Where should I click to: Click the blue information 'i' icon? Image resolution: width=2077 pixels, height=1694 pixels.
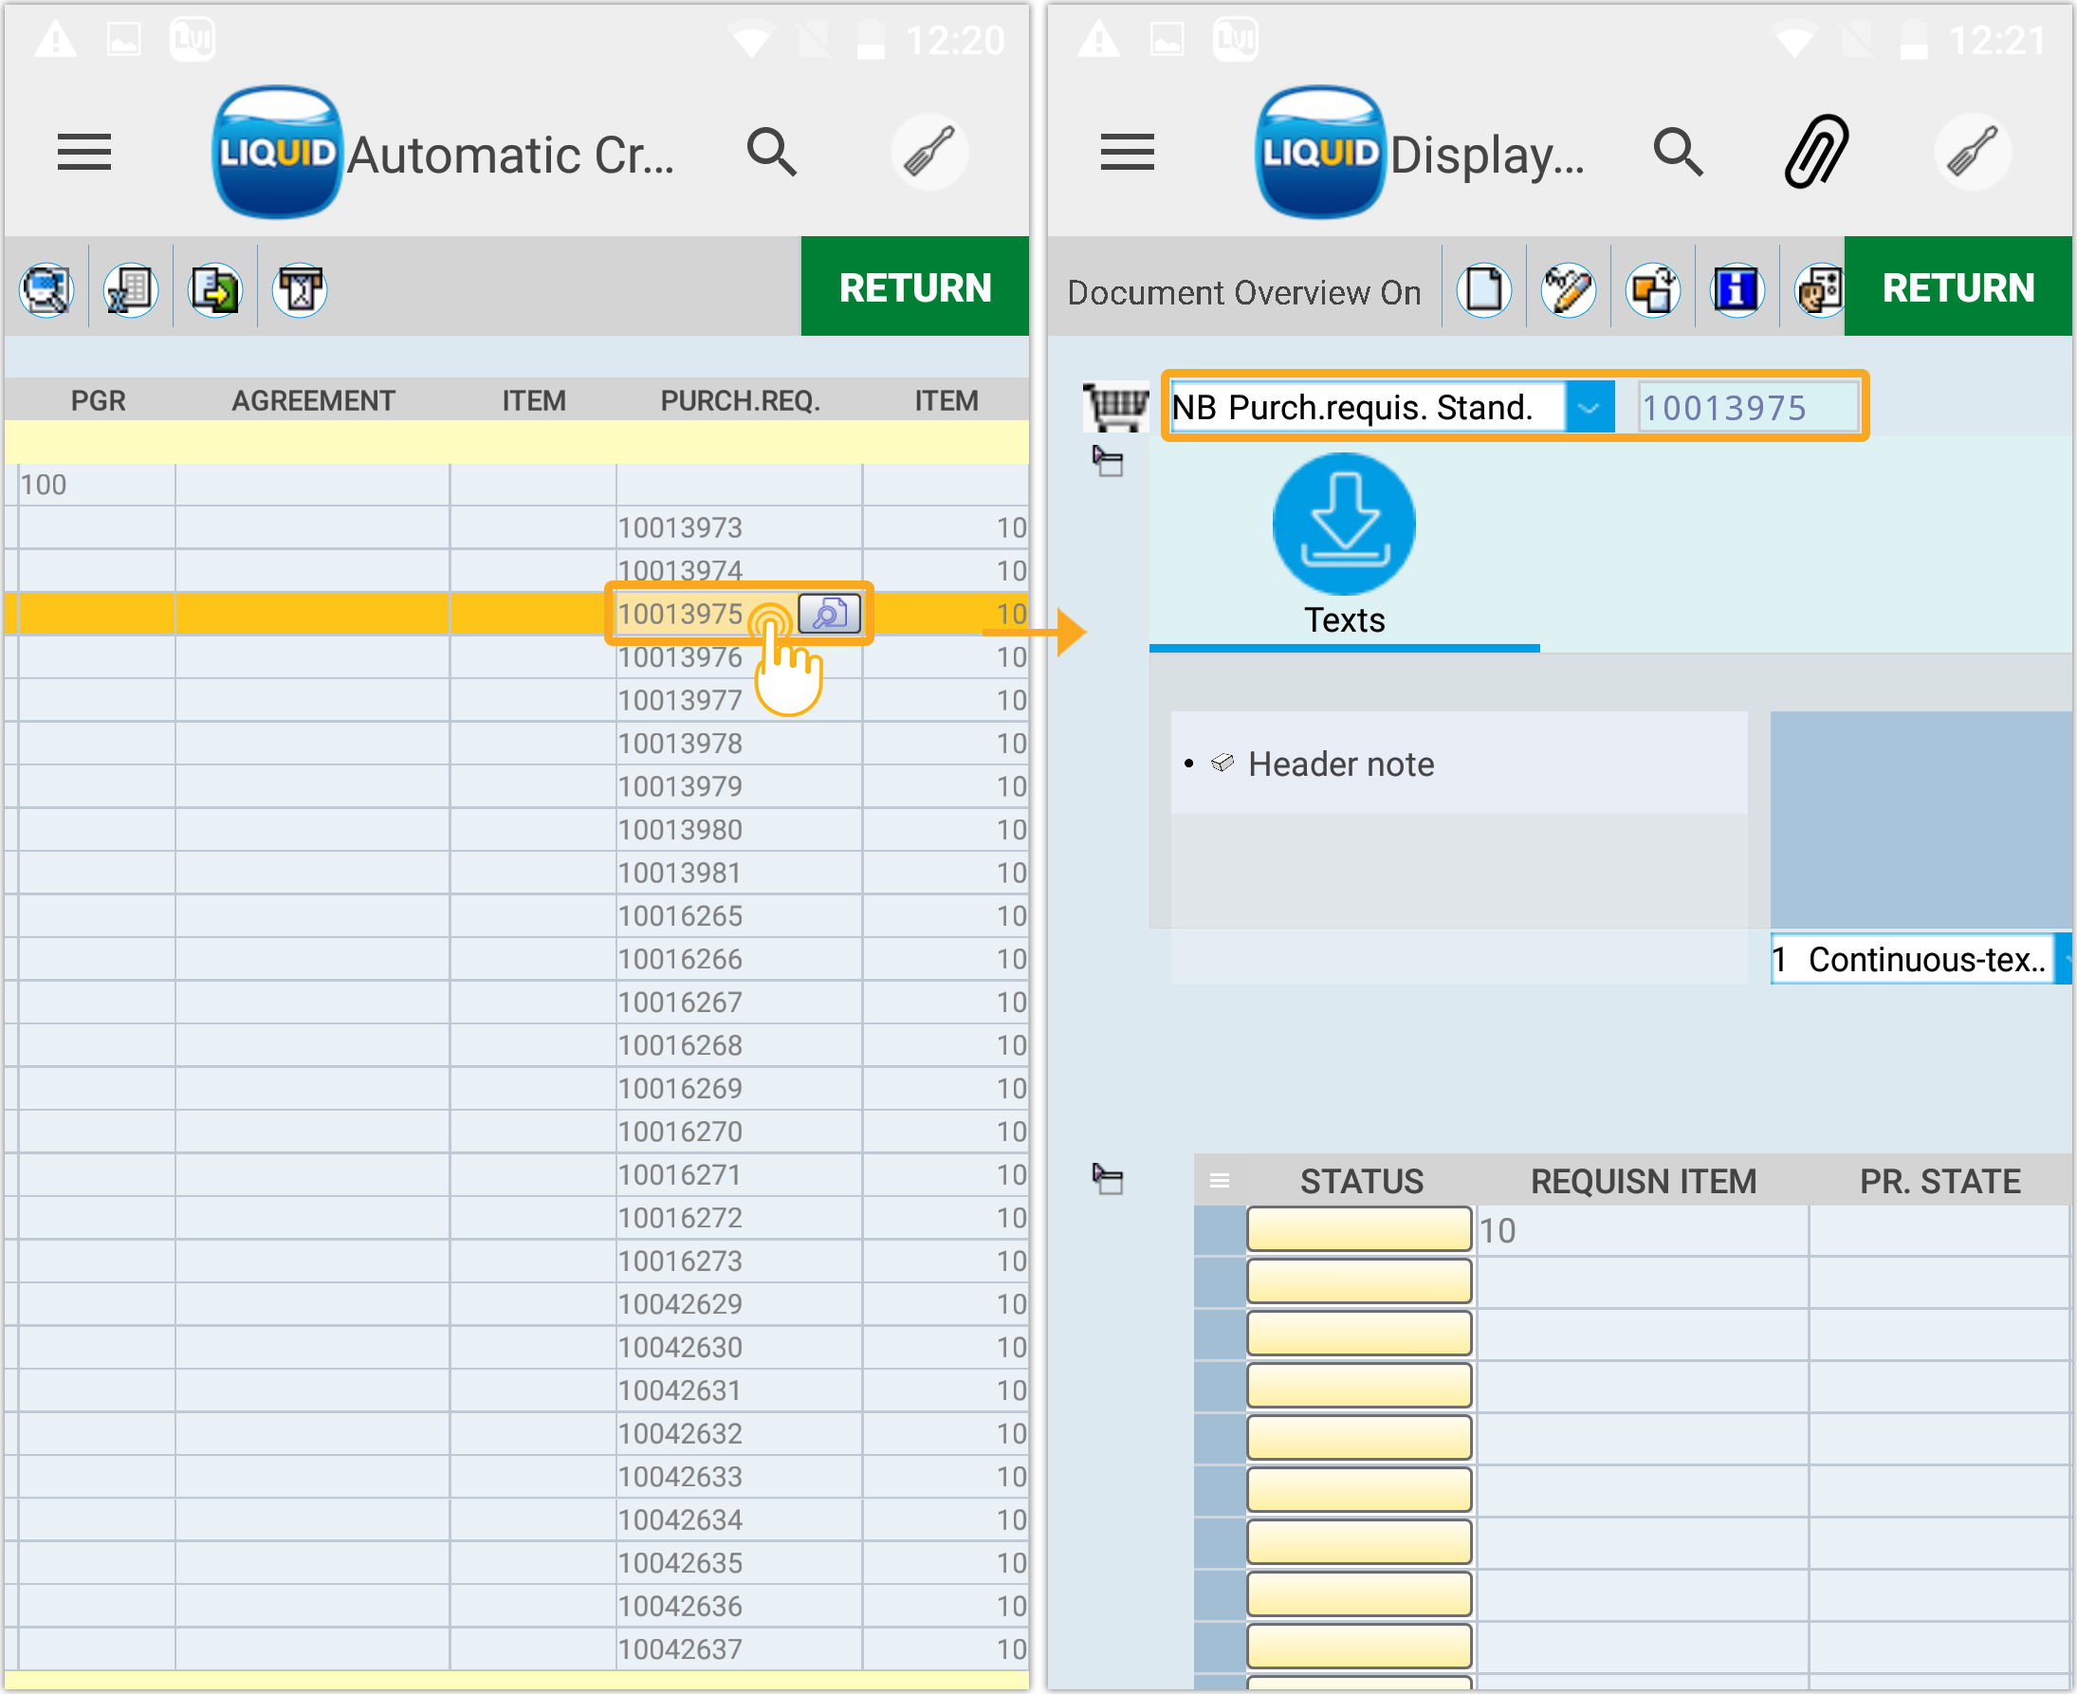[1737, 290]
